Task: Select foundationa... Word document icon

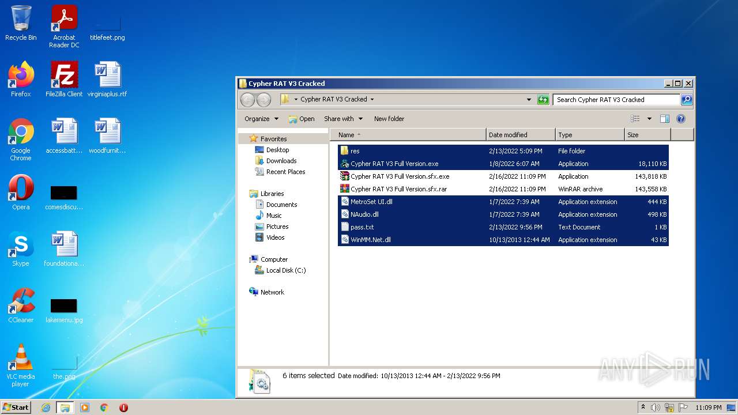Action: [x=64, y=249]
